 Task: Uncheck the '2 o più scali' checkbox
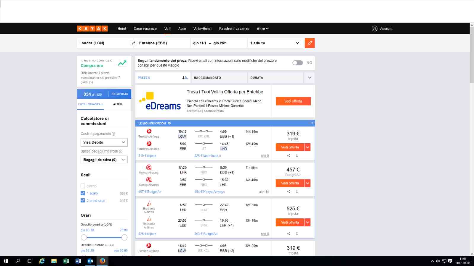[83, 200]
